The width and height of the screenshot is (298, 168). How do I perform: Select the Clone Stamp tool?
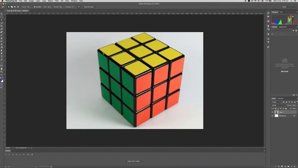point(1,38)
